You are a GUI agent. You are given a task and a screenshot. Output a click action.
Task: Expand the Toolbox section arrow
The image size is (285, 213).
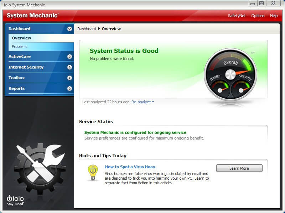pos(69,78)
